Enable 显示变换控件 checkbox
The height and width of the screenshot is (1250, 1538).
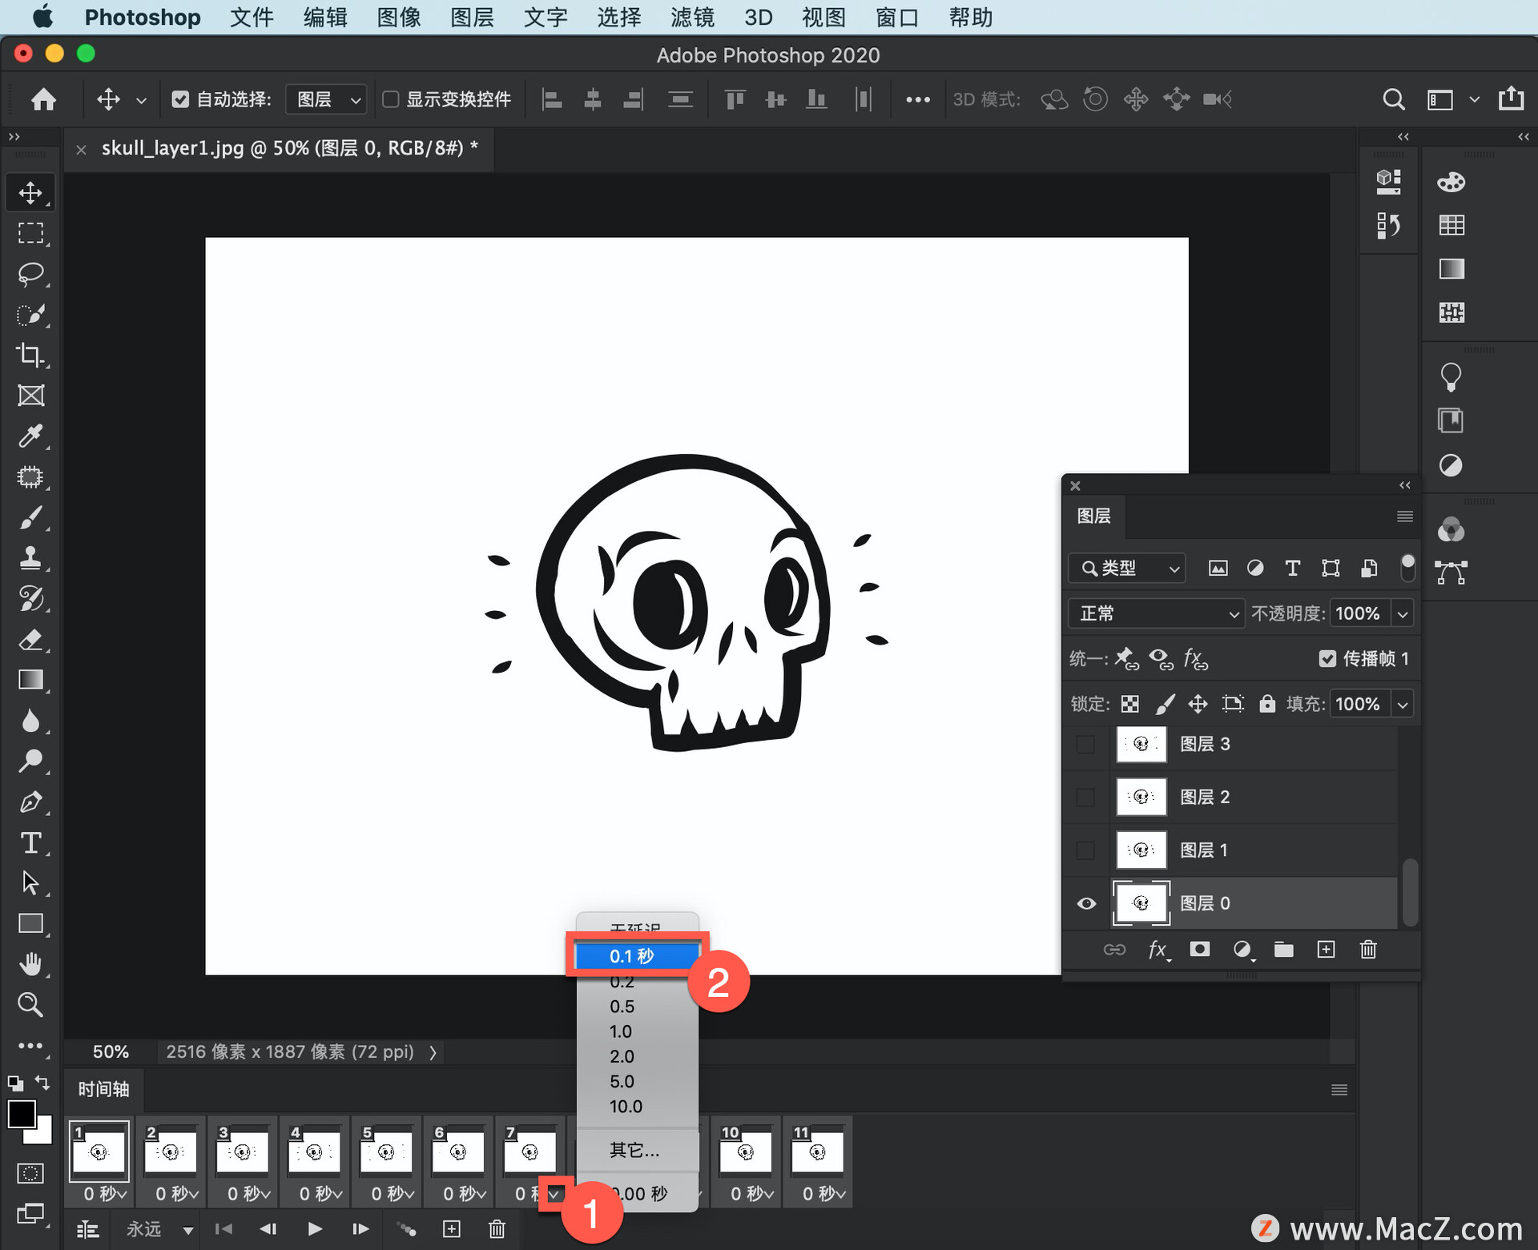click(385, 101)
